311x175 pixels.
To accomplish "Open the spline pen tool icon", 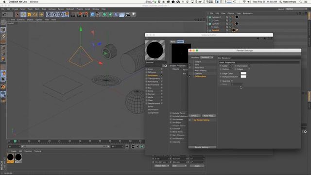I will point(98,14).
